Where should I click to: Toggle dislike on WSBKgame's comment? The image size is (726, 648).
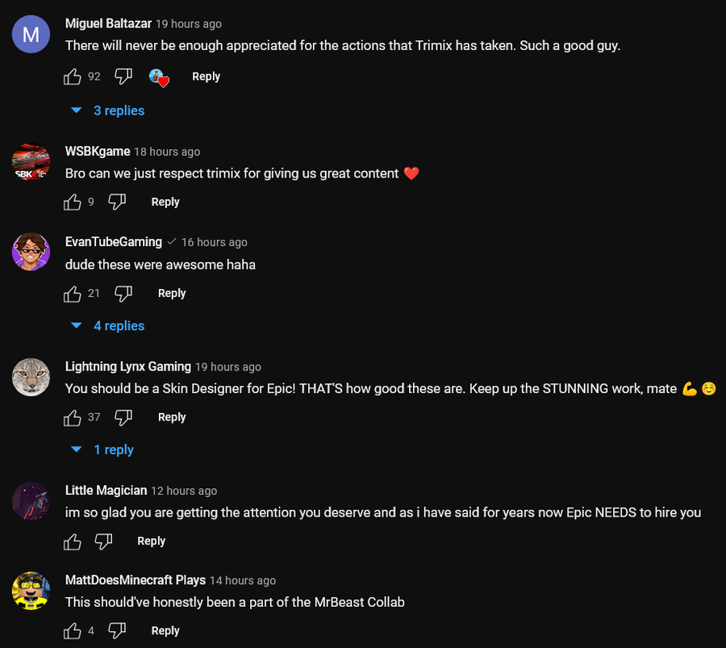point(117,202)
